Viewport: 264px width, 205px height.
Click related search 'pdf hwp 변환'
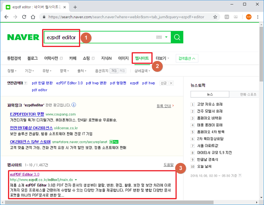pos(96,83)
